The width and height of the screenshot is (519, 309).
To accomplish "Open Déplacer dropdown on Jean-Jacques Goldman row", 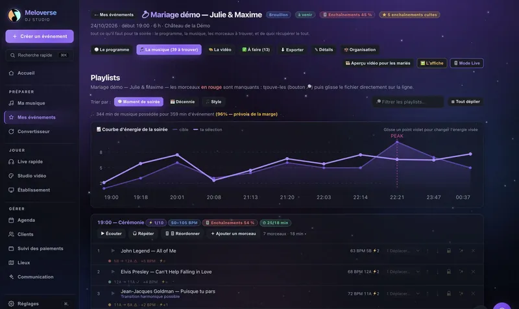I will point(403,293).
